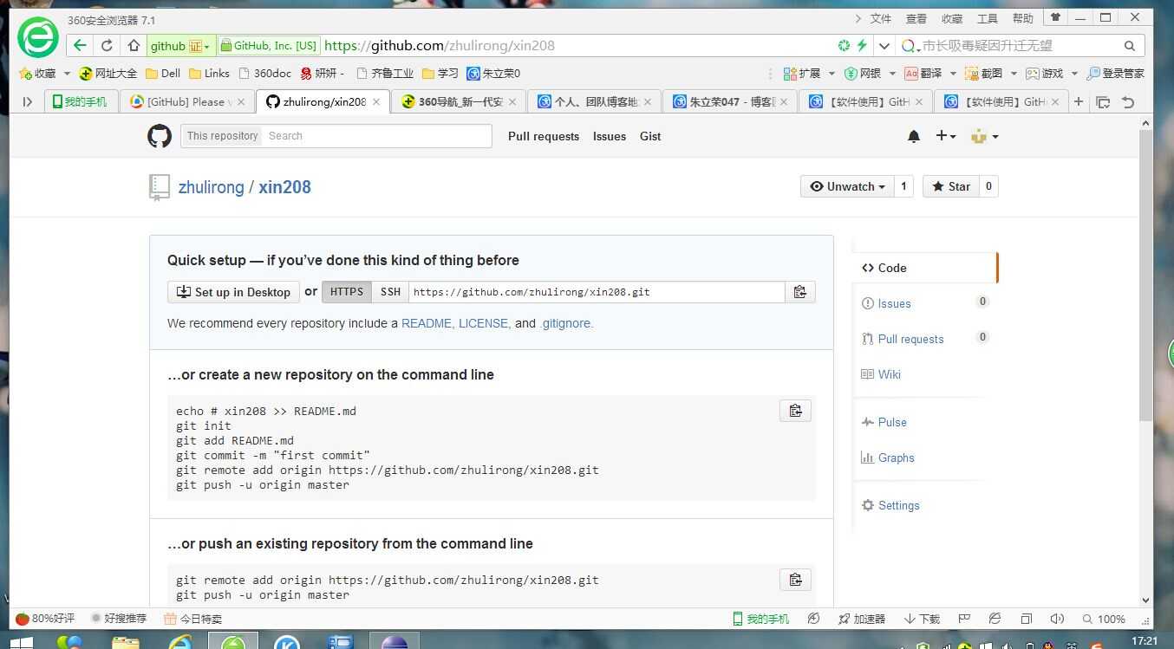This screenshot has width=1174, height=649.
Task: Open the 网址大全 bookmark
Action: [x=108, y=74]
